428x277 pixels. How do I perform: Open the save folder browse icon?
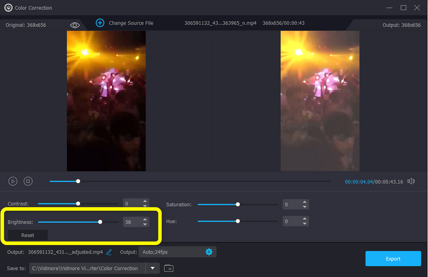click(x=169, y=268)
